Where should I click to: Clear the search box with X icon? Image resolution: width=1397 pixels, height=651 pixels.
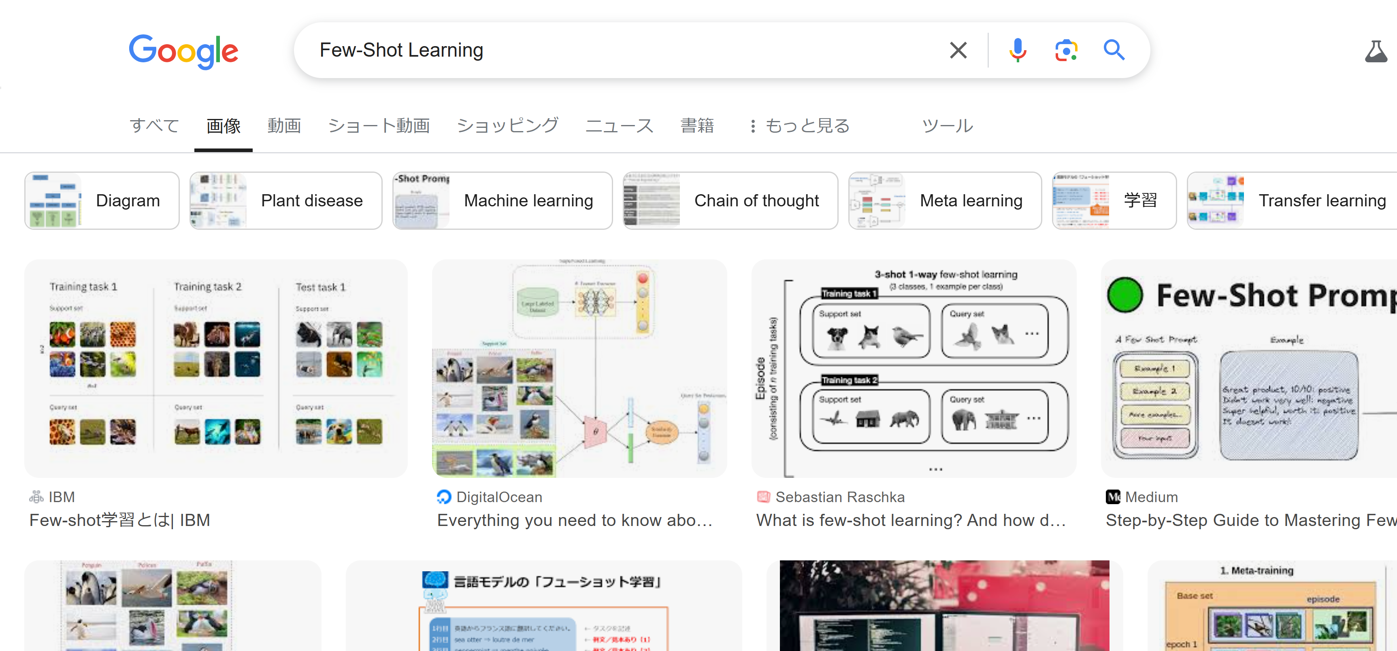(958, 51)
